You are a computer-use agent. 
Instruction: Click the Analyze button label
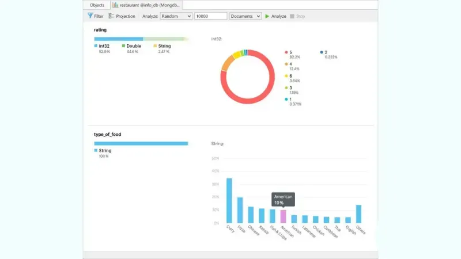point(278,16)
